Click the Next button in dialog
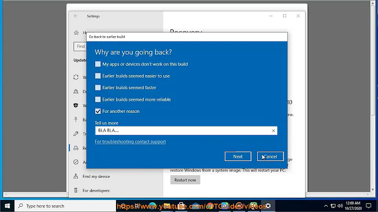Viewport: 378px width, 212px height. tap(238, 156)
